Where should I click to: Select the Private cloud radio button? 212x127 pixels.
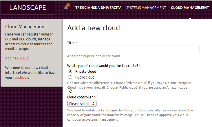tap(70, 71)
